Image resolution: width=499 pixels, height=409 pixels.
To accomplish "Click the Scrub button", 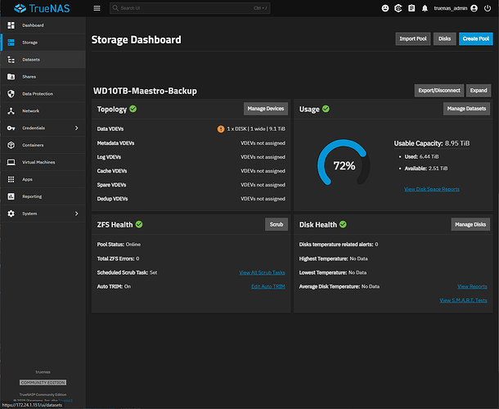I will coord(276,224).
